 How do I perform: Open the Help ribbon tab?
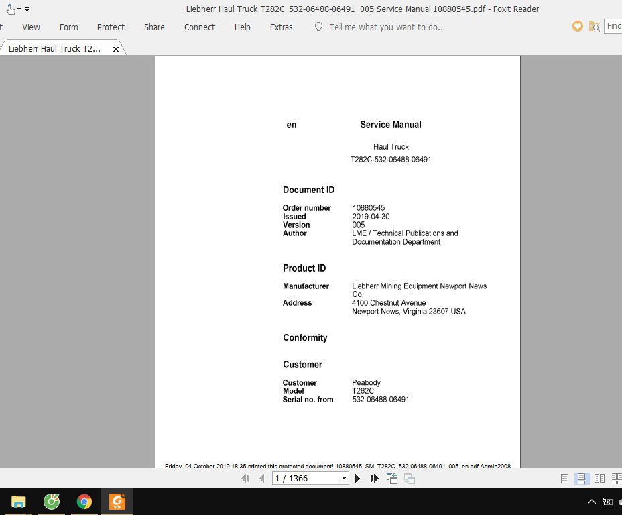click(x=243, y=27)
